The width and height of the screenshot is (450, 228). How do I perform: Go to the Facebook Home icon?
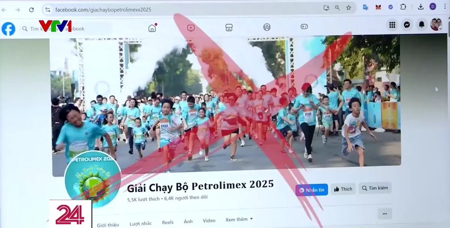(152, 28)
